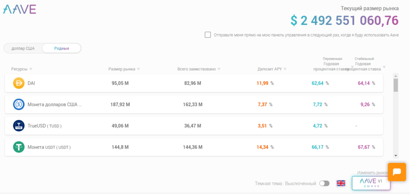Click the 64,14 % stable rate value
The height and width of the screenshot is (194, 410).
[366, 83]
